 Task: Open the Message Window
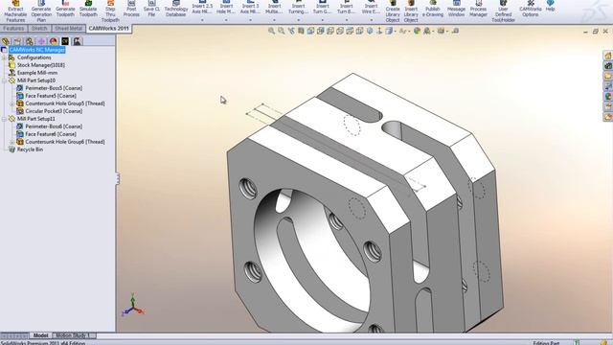coord(456,9)
